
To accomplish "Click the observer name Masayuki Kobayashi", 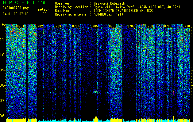I will coord(110,3).
